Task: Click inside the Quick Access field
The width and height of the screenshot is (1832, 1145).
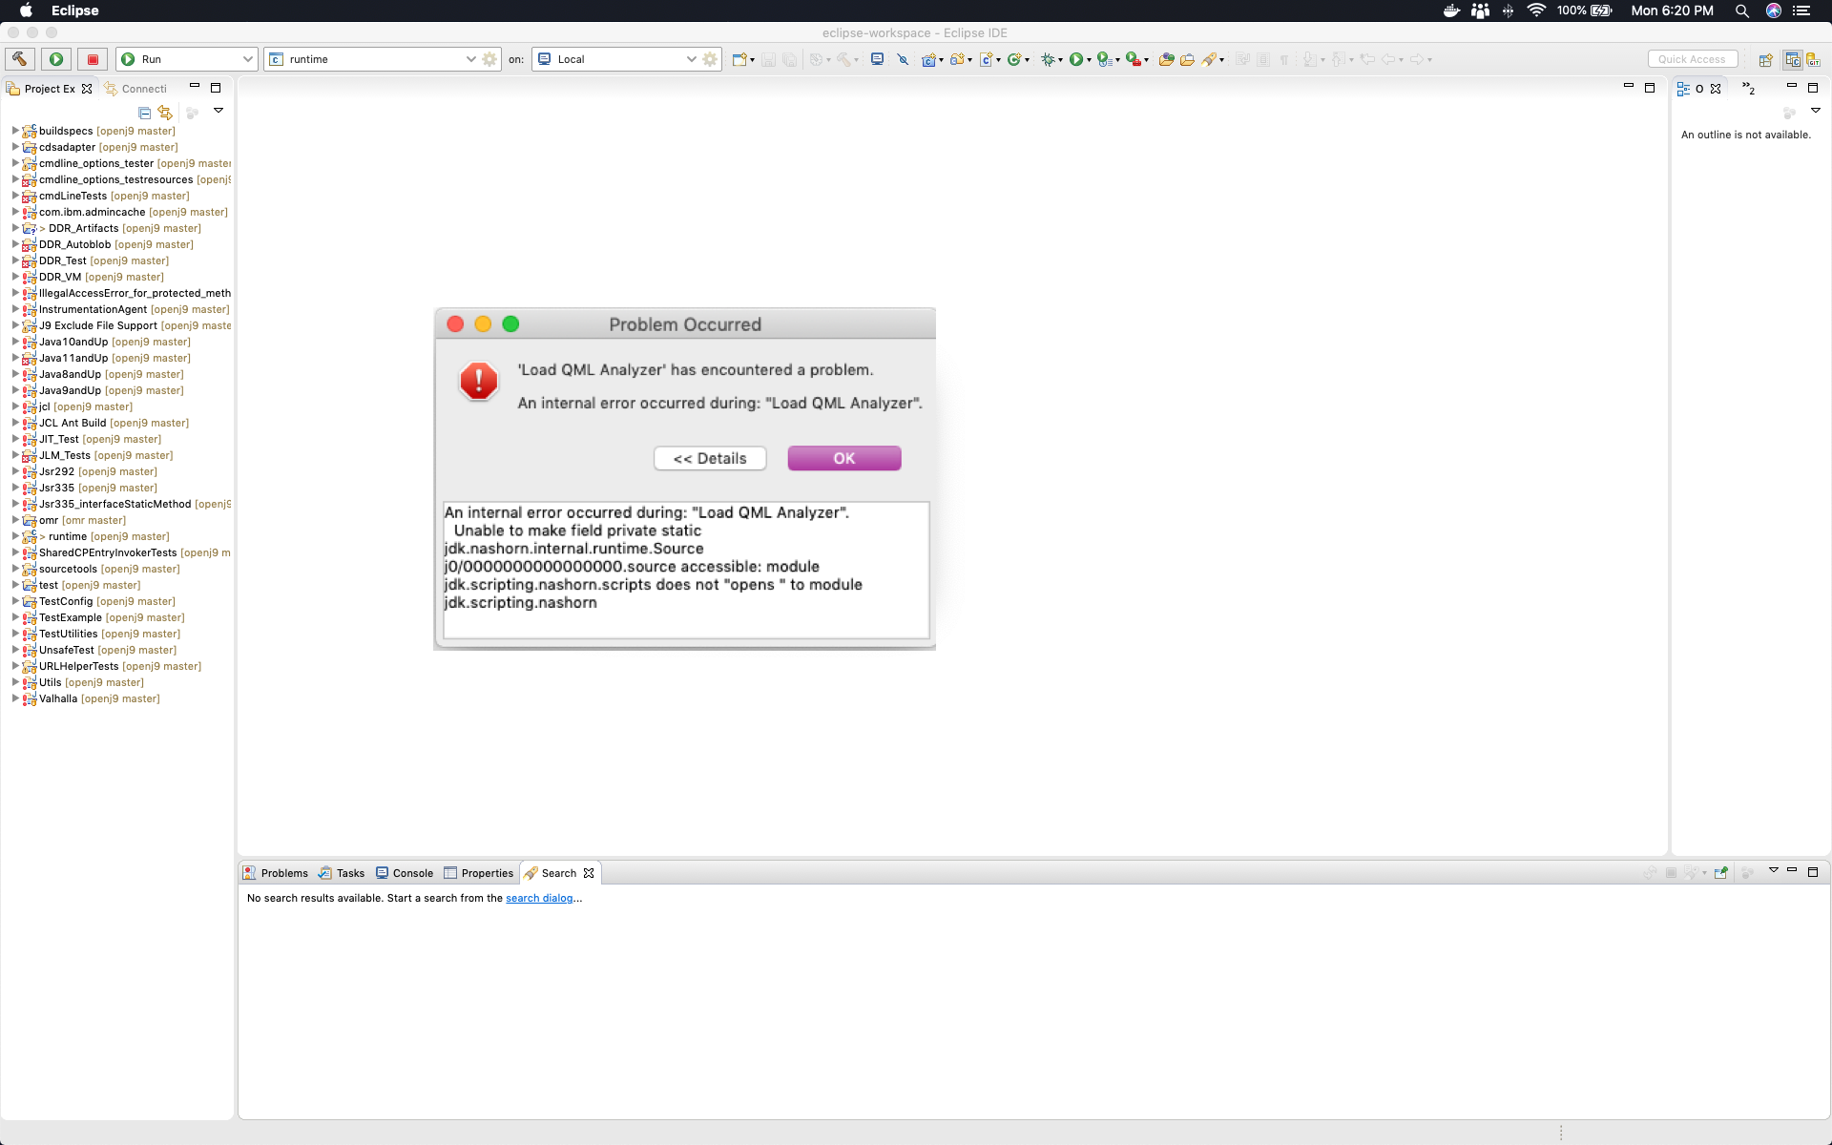Action: tap(1692, 58)
